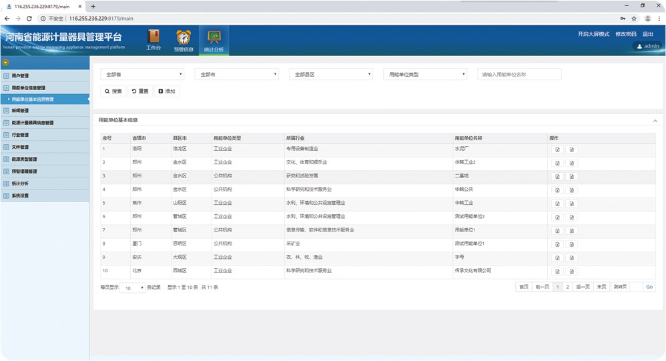Click the right action icon in 华韩公共 row
666x361 pixels.
coord(572,190)
